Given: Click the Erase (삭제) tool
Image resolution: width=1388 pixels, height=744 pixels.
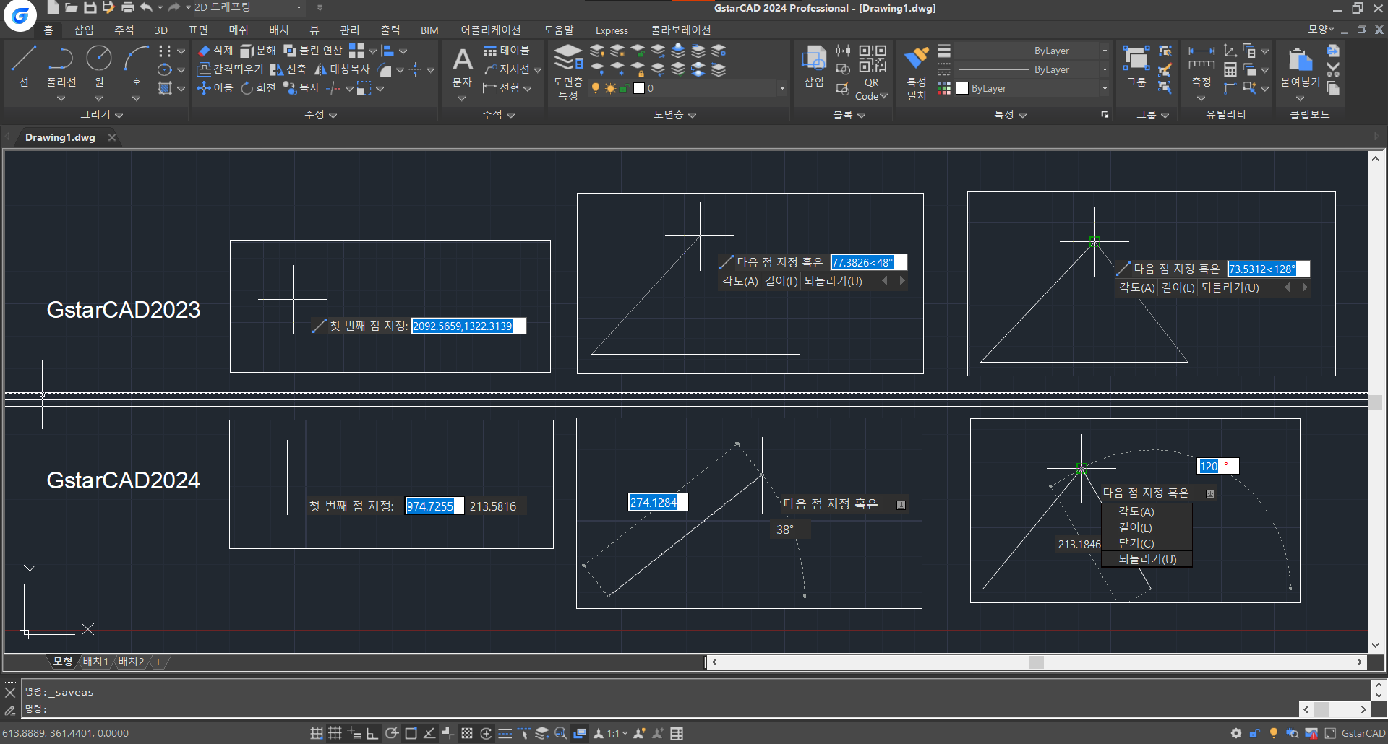Looking at the screenshot, I should tap(215, 50).
